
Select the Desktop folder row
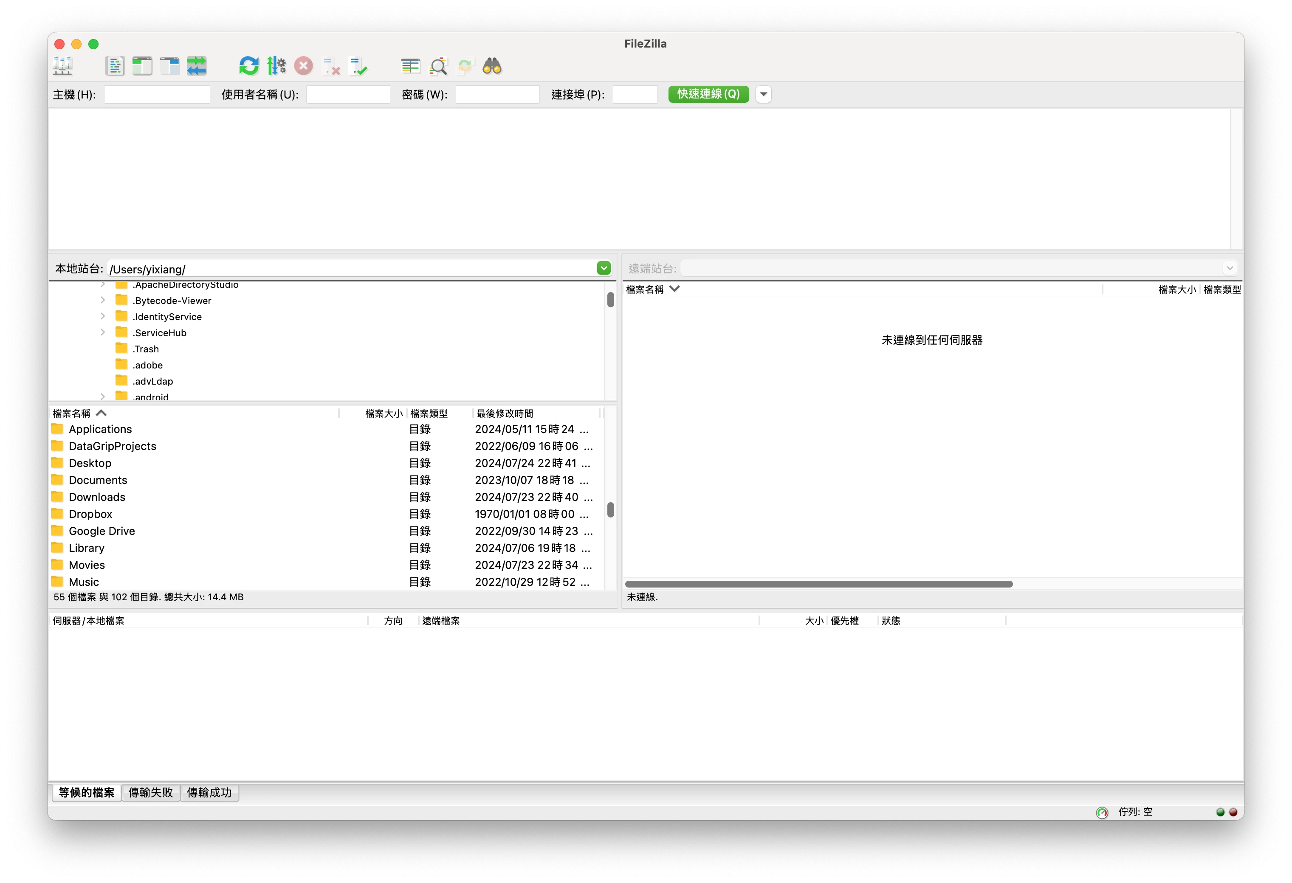click(326, 463)
